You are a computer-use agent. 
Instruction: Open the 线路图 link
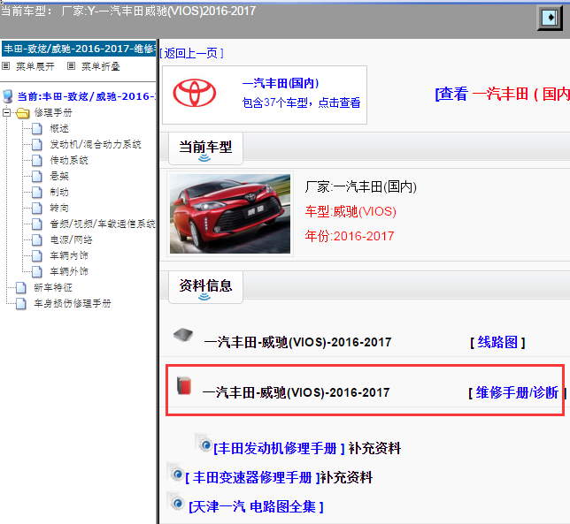(x=497, y=342)
